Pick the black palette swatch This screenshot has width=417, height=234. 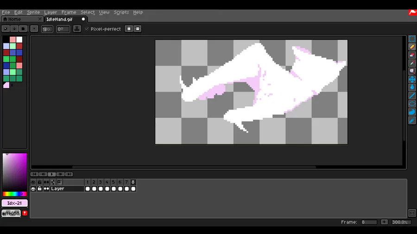point(6,39)
